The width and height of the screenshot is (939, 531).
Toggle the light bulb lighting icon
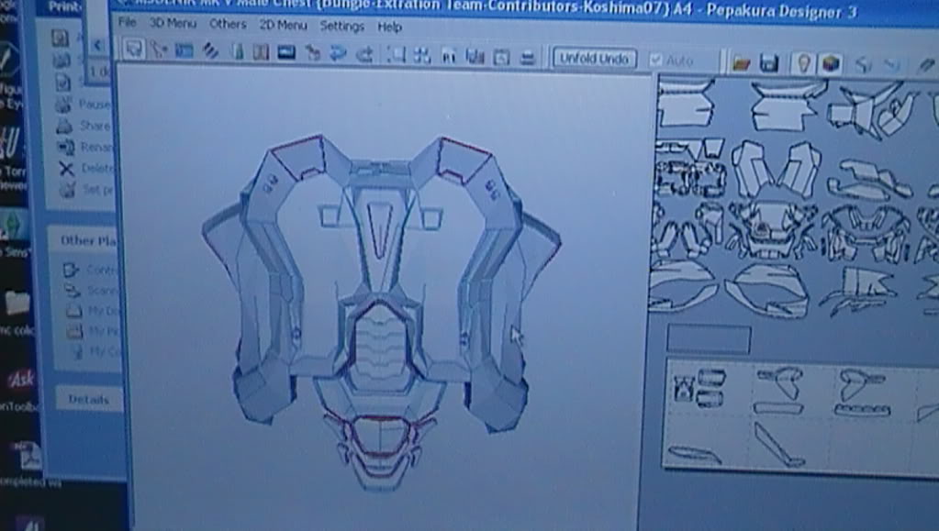pyautogui.click(x=802, y=63)
